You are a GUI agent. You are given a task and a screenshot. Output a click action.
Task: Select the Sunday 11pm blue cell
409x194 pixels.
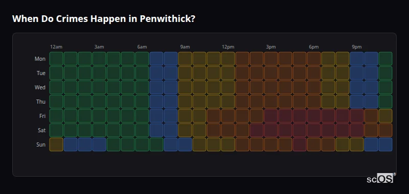pyautogui.click(x=385, y=144)
